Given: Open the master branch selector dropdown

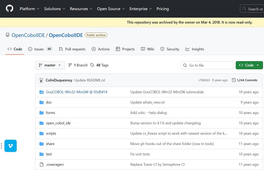Looking at the screenshot, I should (x=50, y=65).
